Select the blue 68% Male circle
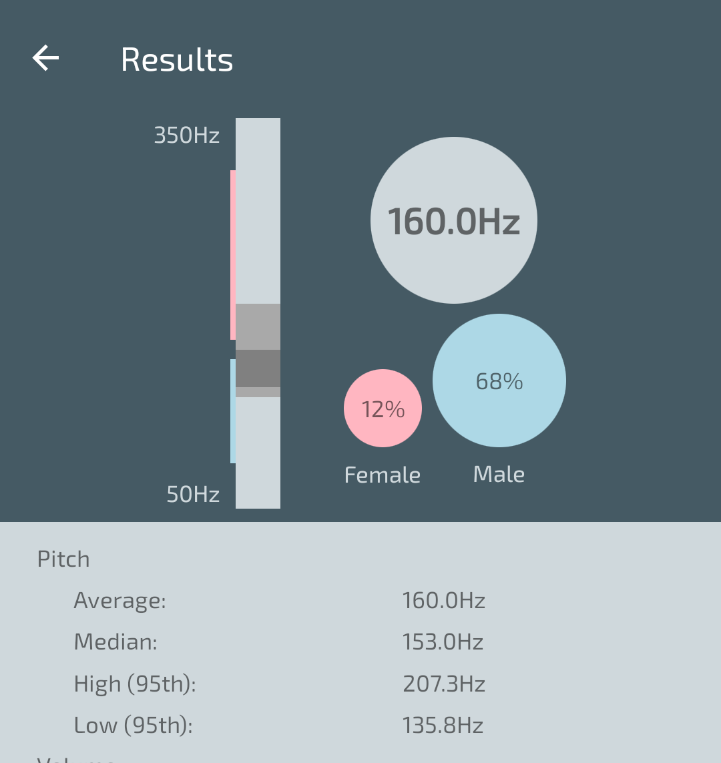The height and width of the screenshot is (763, 721). (499, 380)
